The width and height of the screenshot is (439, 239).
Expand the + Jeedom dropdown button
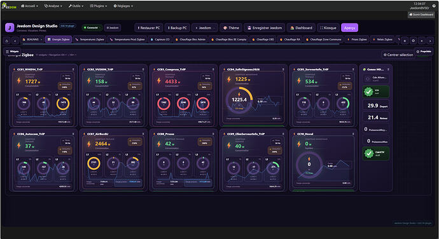(x=205, y=28)
